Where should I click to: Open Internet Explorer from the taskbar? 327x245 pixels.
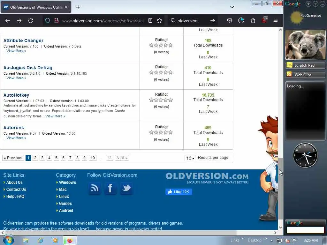coord(41,241)
